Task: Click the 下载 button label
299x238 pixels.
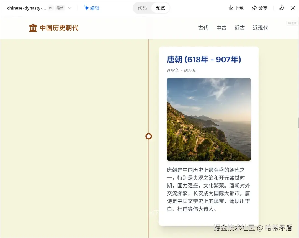Action: [239, 8]
